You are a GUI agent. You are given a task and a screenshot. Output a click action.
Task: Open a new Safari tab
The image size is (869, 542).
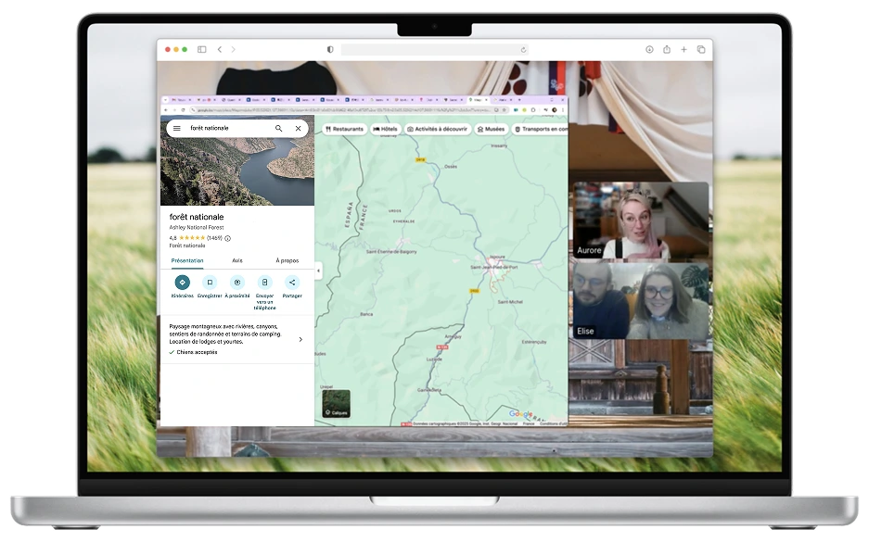point(684,49)
